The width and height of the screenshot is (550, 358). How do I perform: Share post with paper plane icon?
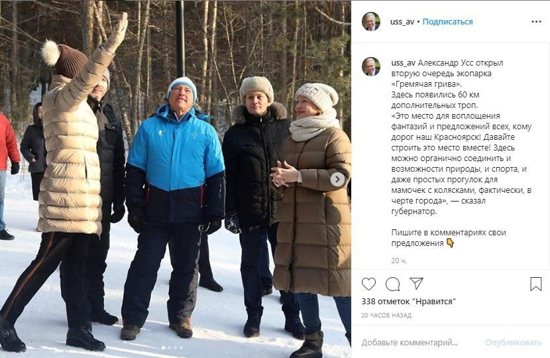(x=416, y=283)
